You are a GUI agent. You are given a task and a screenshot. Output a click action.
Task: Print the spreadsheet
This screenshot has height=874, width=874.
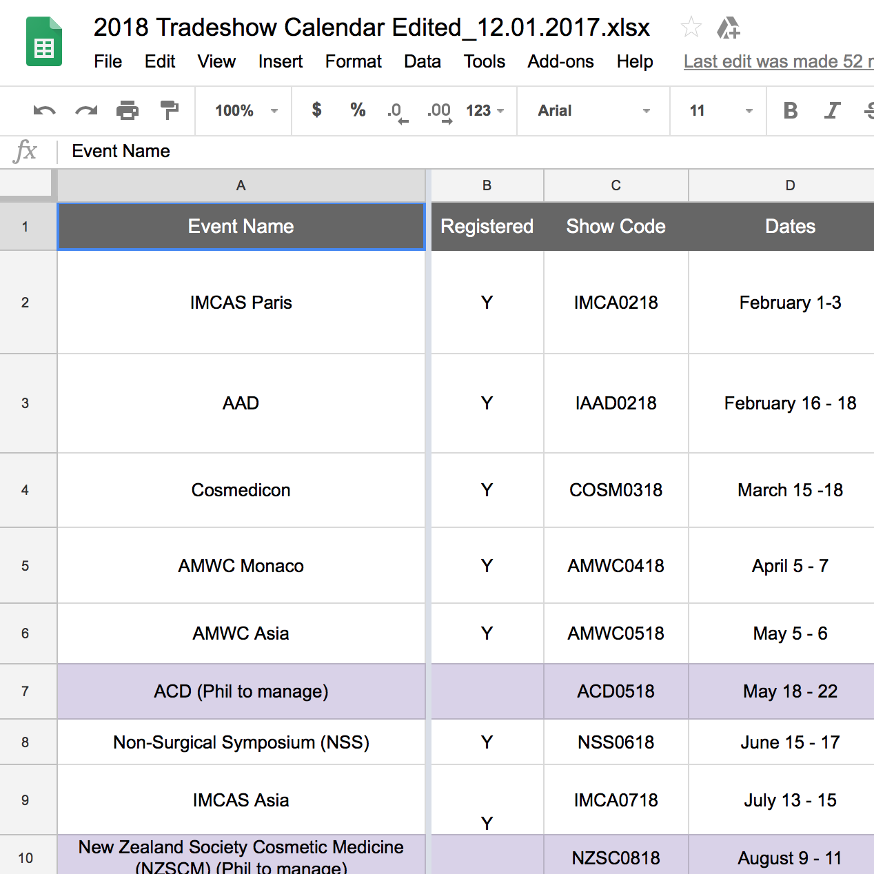tap(128, 110)
